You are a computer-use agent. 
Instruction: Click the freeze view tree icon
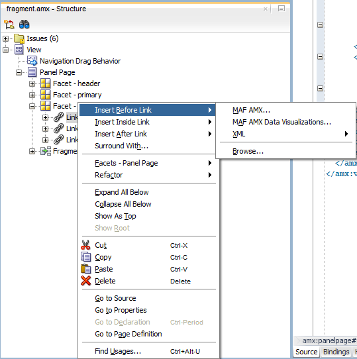tap(9, 25)
